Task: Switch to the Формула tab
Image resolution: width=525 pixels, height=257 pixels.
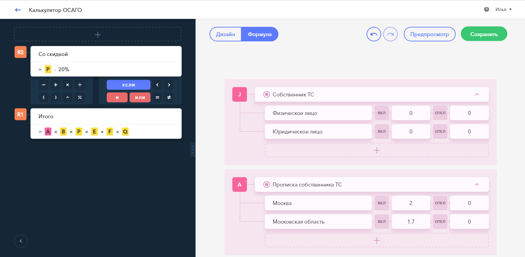Action: tap(260, 34)
